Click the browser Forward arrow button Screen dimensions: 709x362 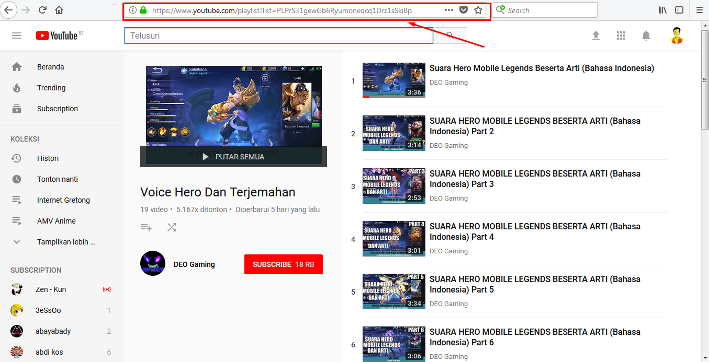tap(26, 10)
